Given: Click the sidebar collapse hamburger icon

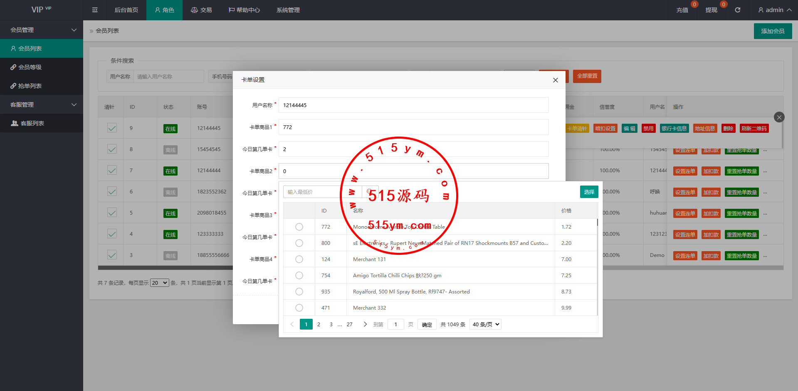Looking at the screenshot, I should click(x=95, y=10).
